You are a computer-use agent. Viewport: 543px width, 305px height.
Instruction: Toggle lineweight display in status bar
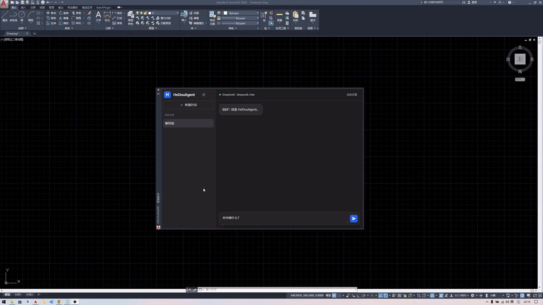click(394, 295)
